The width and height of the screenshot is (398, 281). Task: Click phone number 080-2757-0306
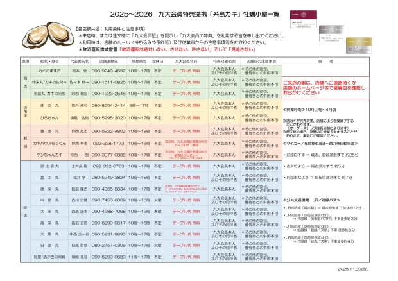[x=108, y=245]
